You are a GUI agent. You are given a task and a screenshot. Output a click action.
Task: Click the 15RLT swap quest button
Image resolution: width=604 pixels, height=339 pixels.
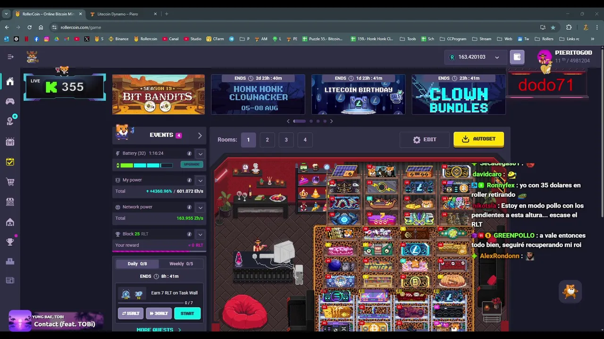pyautogui.click(x=131, y=314)
